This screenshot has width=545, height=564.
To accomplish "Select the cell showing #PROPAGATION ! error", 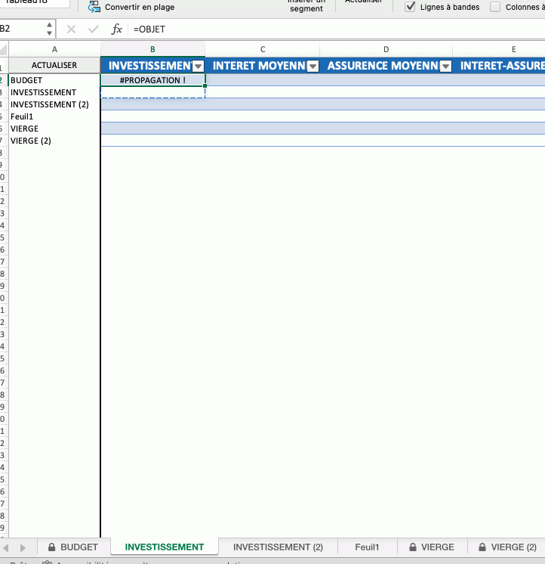I will [152, 80].
